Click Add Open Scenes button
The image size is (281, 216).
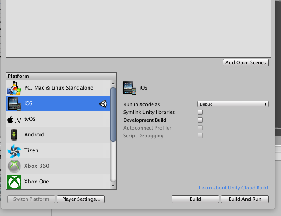pos(246,63)
